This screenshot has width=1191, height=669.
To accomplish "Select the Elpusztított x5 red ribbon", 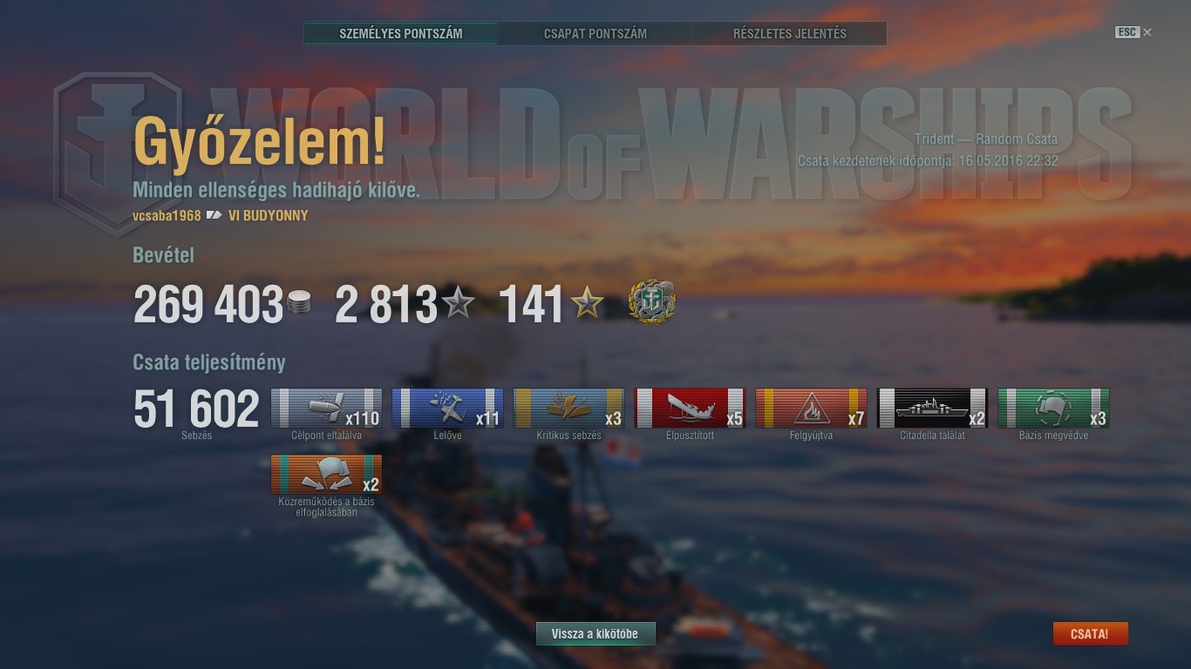I will tap(690, 408).
